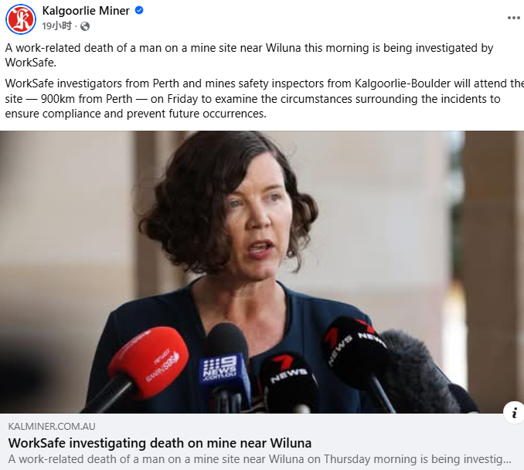Click the 19小时 timestamp

pyautogui.click(x=57, y=26)
